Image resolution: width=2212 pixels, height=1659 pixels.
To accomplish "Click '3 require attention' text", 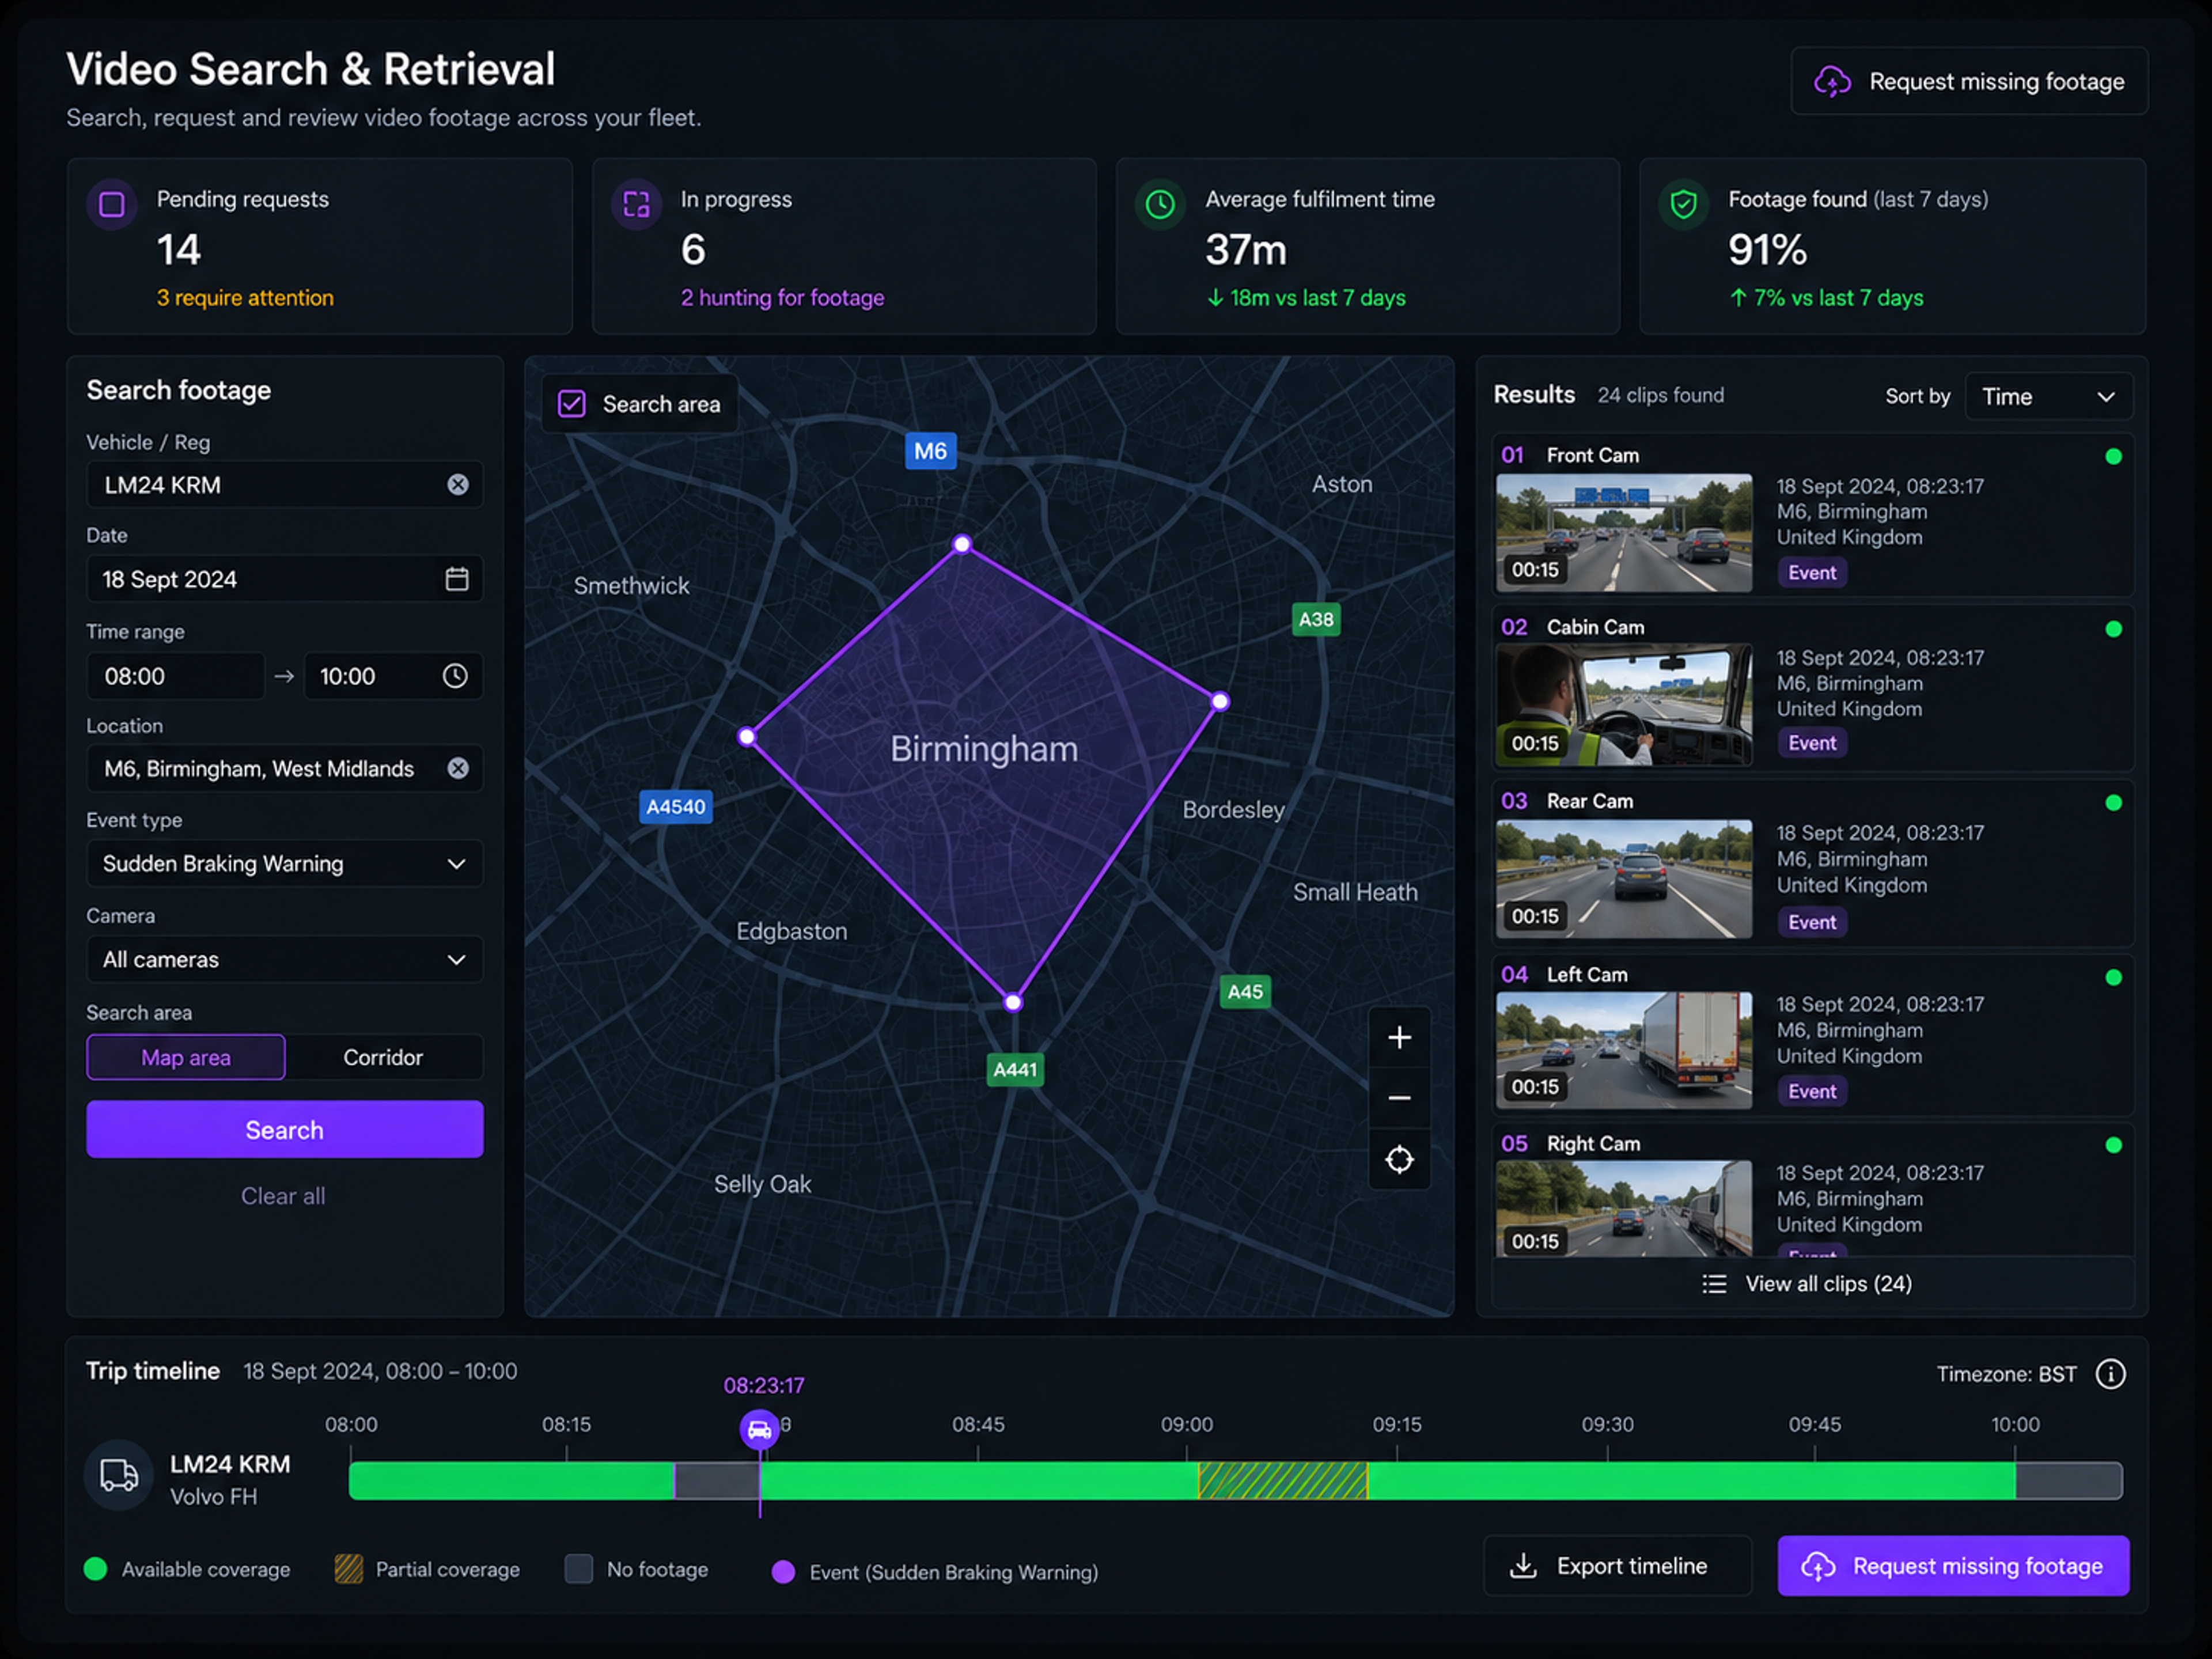I will (x=245, y=298).
